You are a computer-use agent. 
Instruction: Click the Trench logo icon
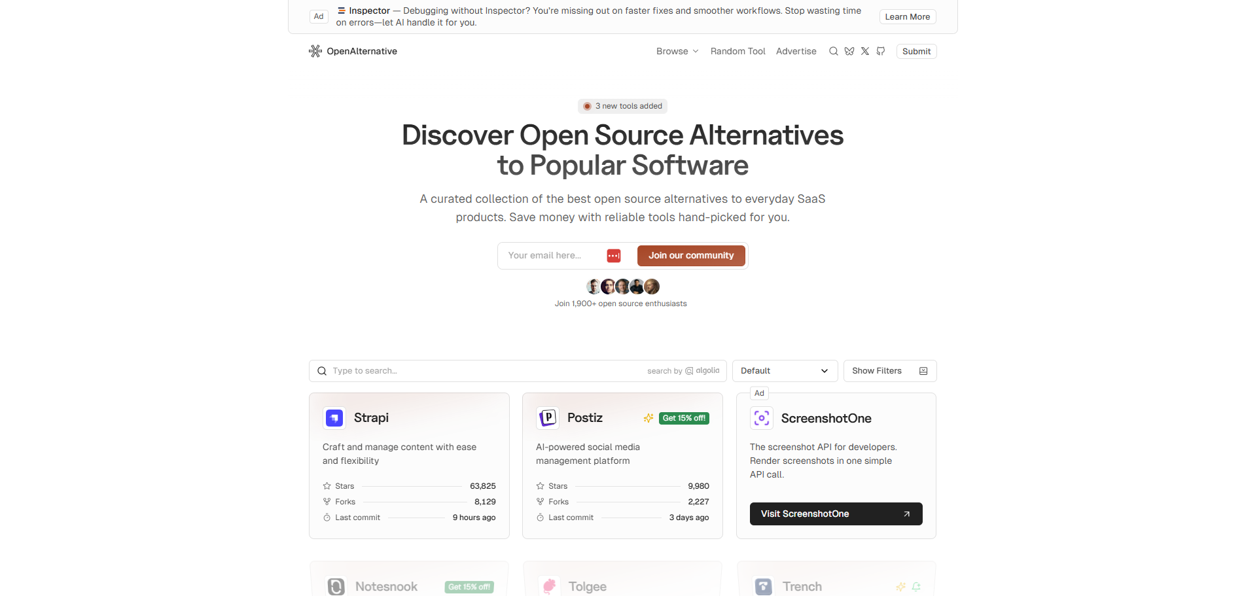(763, 586)
